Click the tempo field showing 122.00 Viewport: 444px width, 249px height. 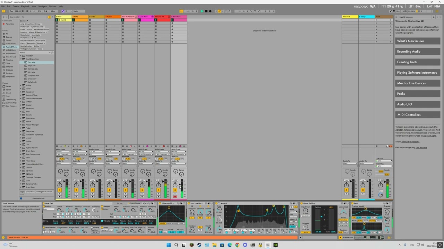coord(18,11)
